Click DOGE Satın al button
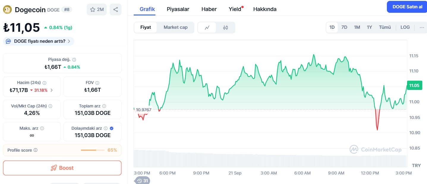 point(407,7)
